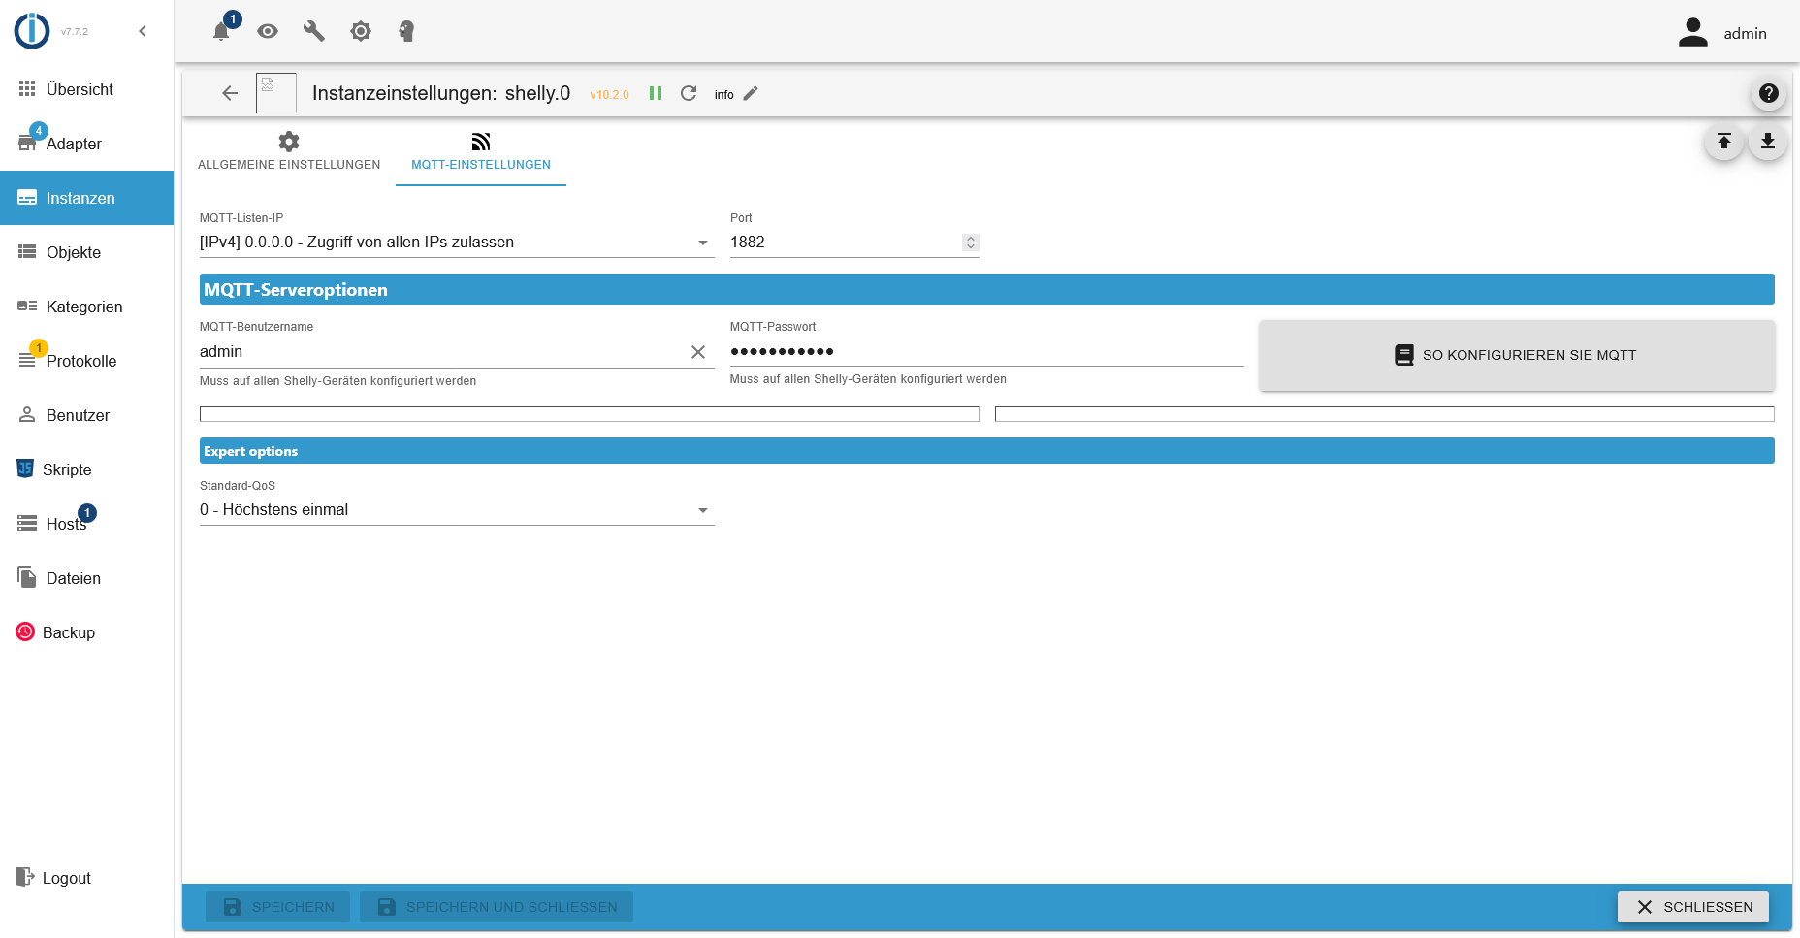Clear the MQTT-Benutzername field

[x=698, y=352]
